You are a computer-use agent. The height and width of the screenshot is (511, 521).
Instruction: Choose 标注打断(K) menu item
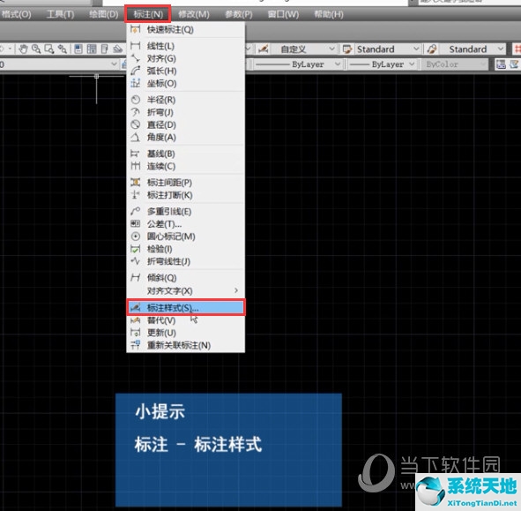click(x=186, y=195)
